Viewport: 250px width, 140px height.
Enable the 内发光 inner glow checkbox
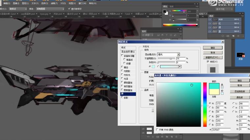[122, 75]
